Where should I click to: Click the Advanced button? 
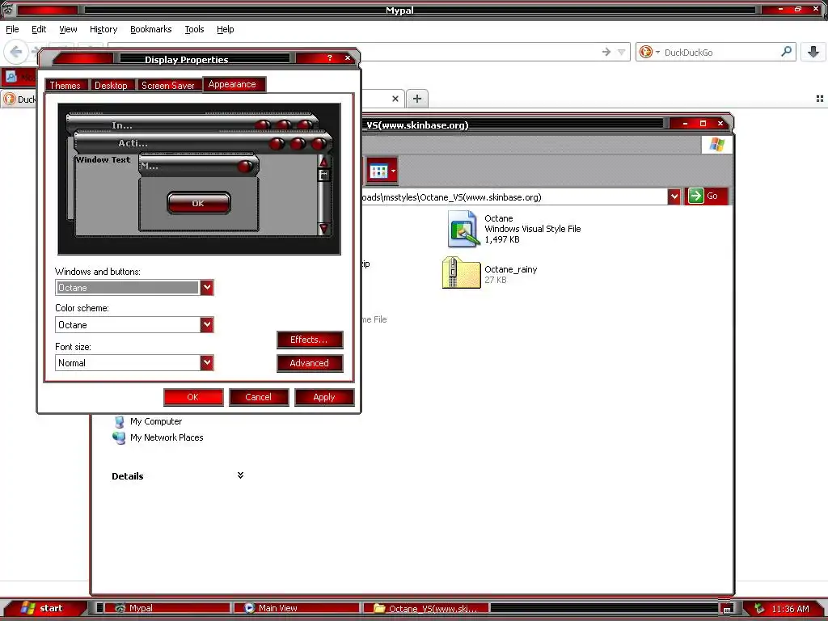310,363
